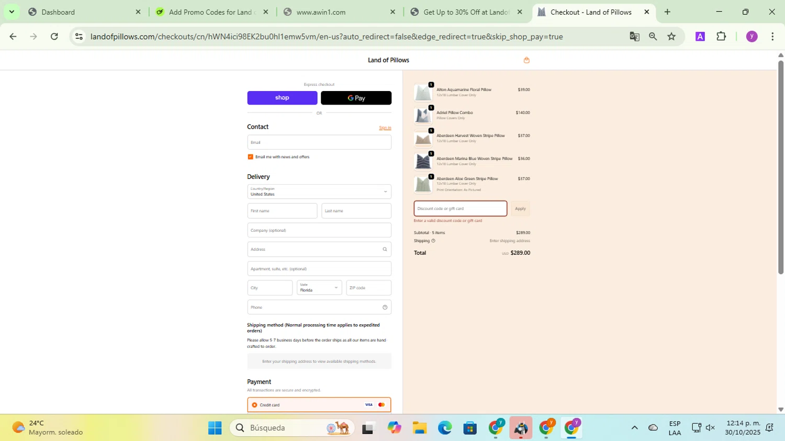Image resolution: width=785 pixels, height=441 pixels.
Task: Click the Sign in link
Action: (385, 128)
